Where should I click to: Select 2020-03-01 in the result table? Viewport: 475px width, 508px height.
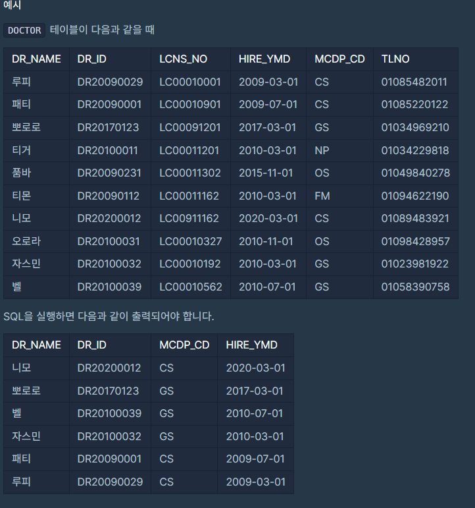click(x=256, y=368)
